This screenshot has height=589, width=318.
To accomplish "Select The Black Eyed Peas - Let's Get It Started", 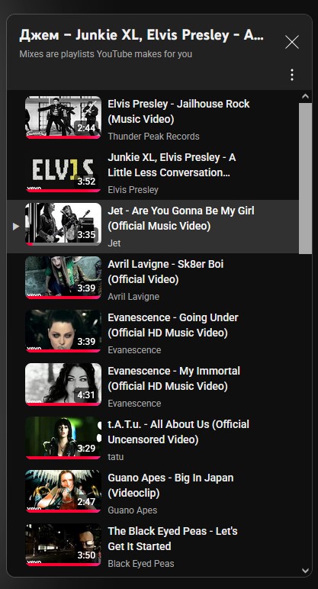I will coord(172,539).
